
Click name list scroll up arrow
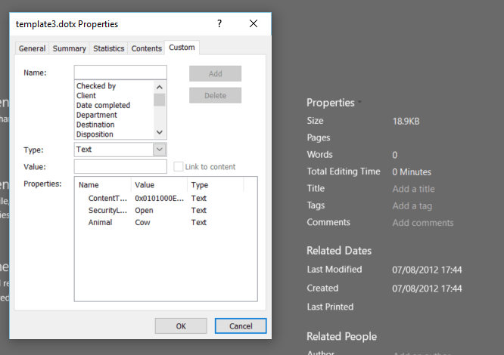click(160, 87)
